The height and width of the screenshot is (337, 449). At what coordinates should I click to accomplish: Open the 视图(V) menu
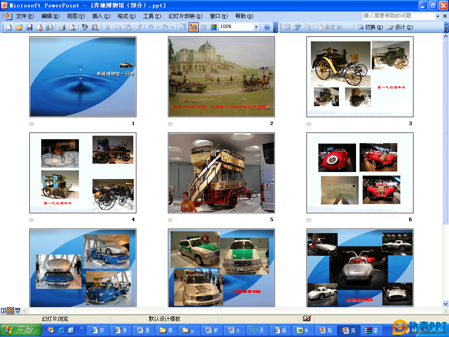[x=76, y=16]
